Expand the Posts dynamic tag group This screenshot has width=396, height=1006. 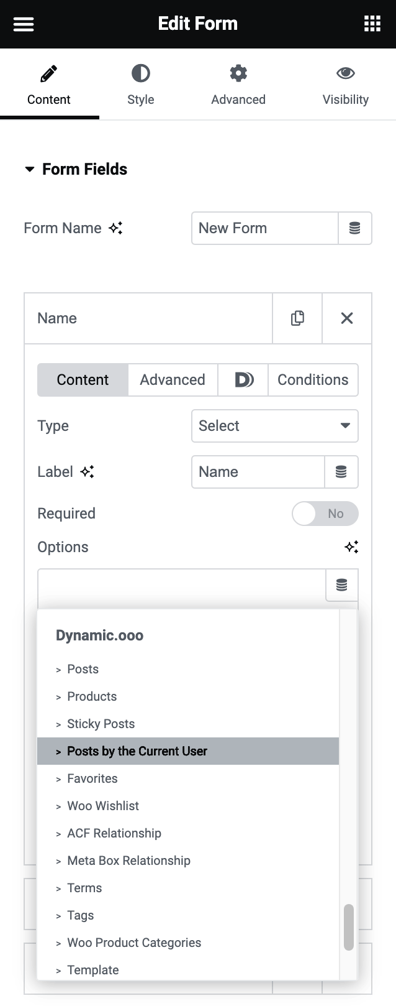(82, 669)
